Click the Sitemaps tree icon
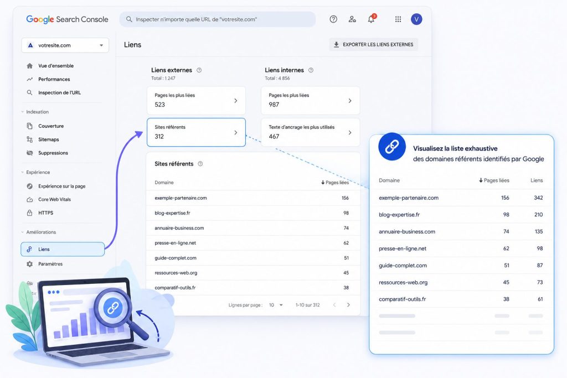This screenshot has width=567, height=378. tap(30, 139)
